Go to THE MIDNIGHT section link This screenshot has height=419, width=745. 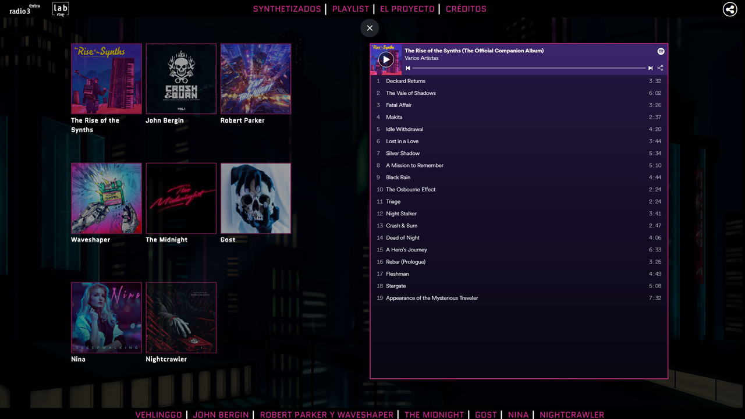(434, 415)
